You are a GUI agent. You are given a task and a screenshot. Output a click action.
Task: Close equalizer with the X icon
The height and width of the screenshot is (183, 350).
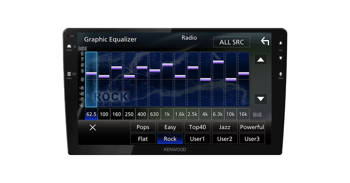[x=93, y=127]
